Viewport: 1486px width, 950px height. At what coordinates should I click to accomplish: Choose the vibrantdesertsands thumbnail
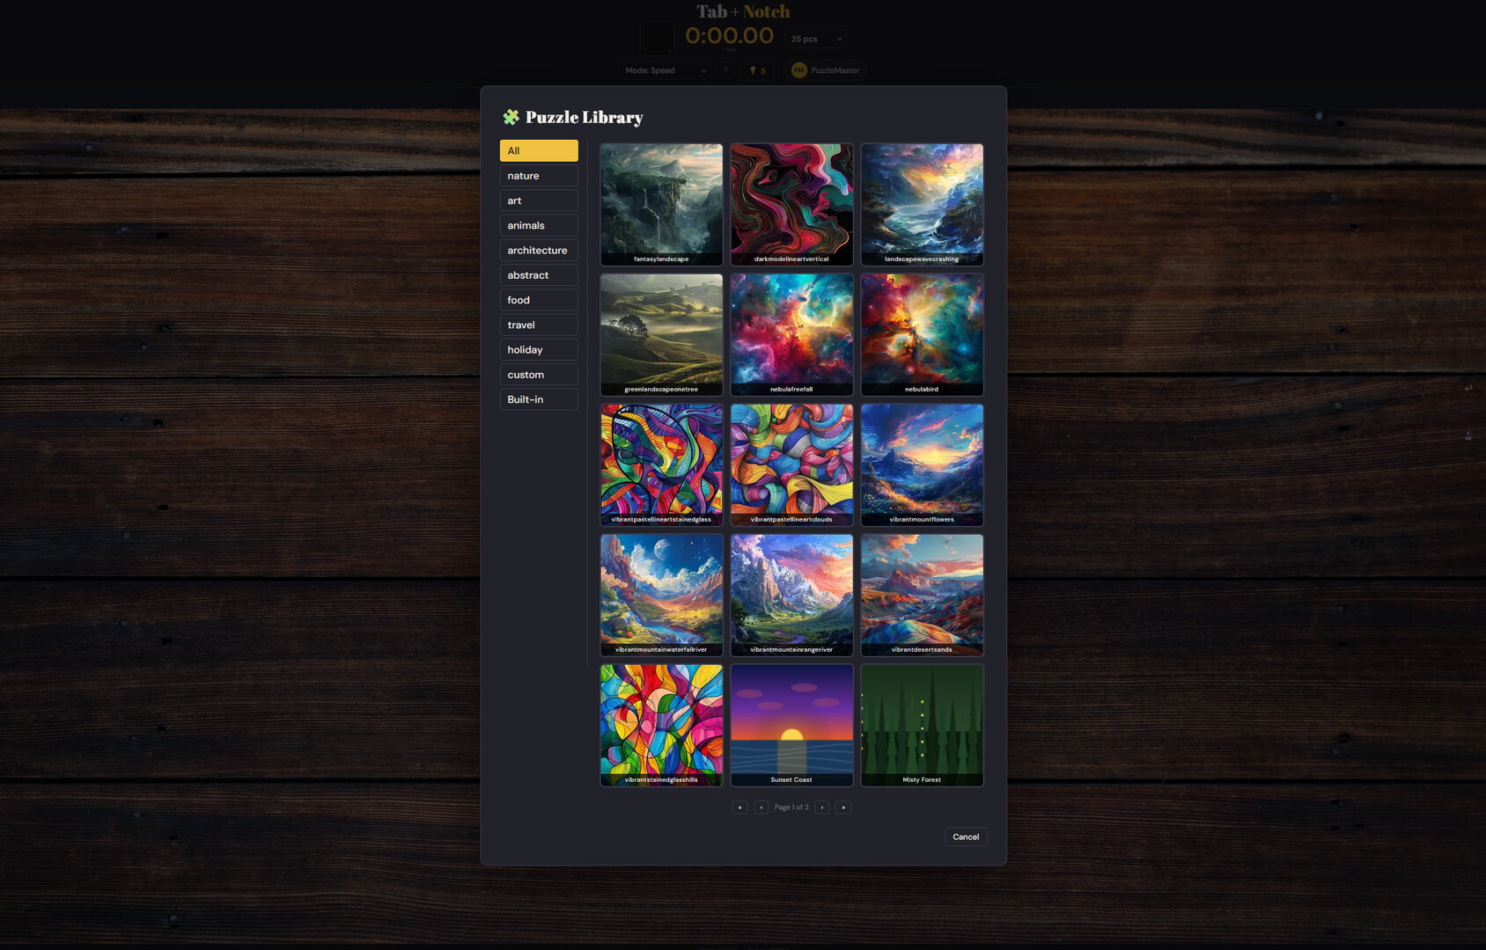[922, 595]
